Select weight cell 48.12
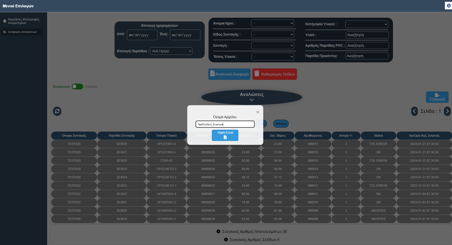The image size is (452, 245). [x=245, y=177]
